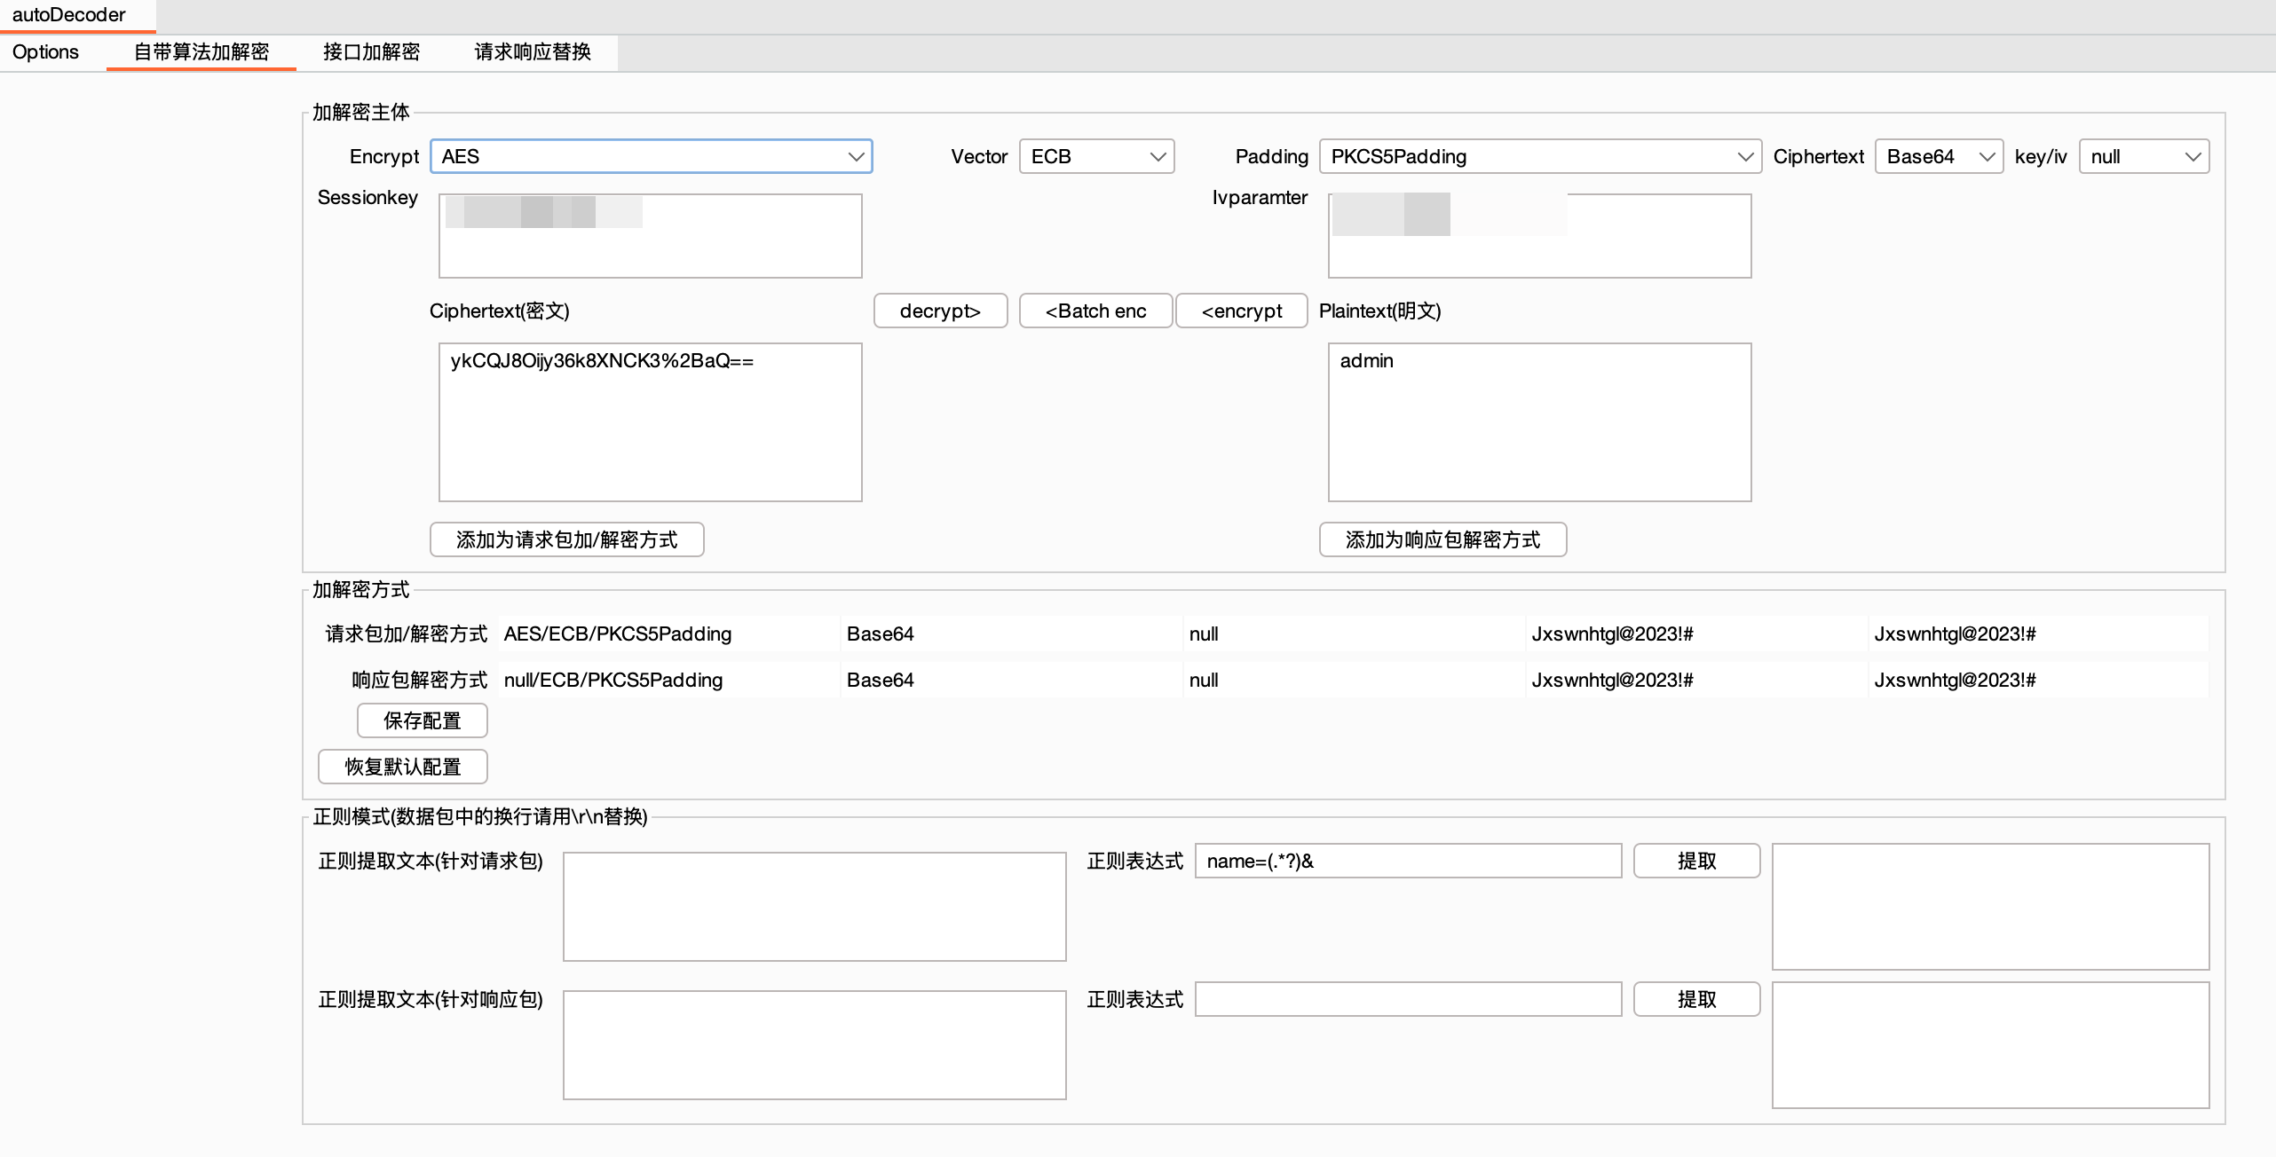Open the 请求响应替换 tab
Image resolution: width=2276 pixels, height=1157 pixels.
click(533, 51)
